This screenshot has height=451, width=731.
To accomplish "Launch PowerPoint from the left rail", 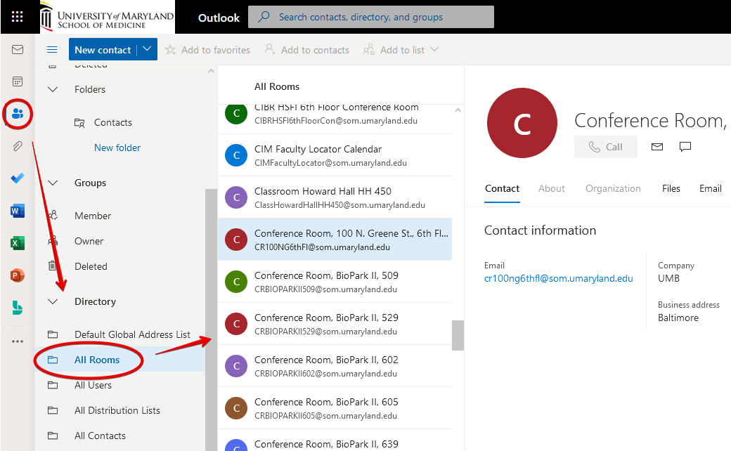I will (18, 275).
